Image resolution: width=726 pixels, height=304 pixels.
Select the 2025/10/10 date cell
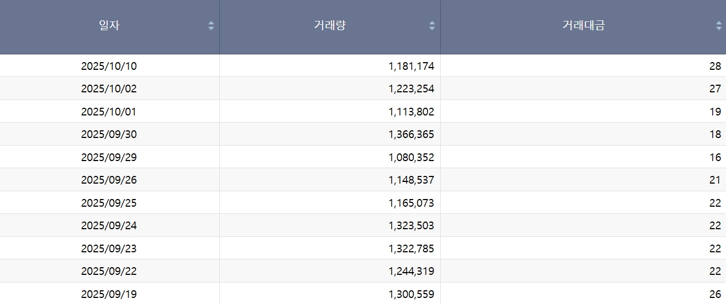(109, 67)
